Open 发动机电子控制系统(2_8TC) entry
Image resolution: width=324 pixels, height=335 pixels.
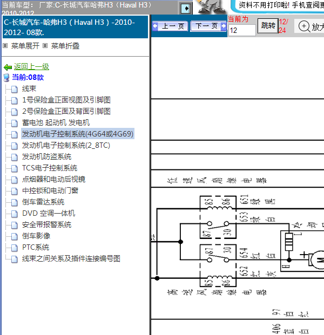(66, 145)
